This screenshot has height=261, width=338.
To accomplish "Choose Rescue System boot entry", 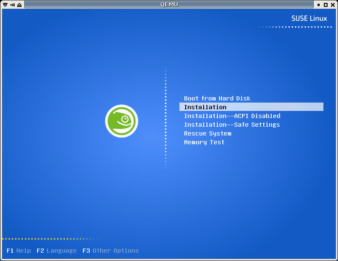I will tap(207, 133).
